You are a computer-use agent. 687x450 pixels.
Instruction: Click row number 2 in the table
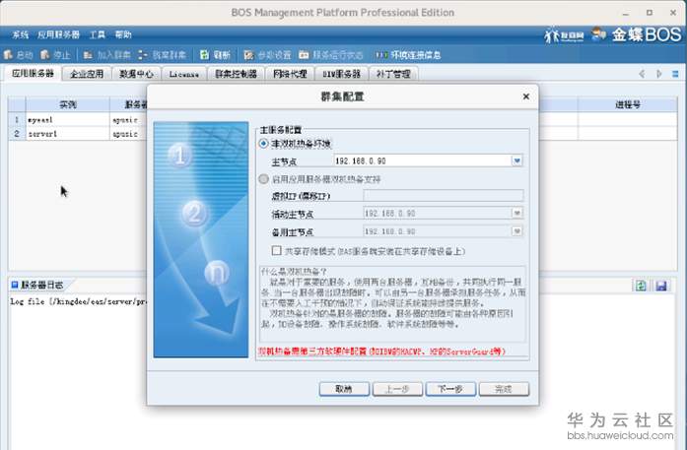17,134
